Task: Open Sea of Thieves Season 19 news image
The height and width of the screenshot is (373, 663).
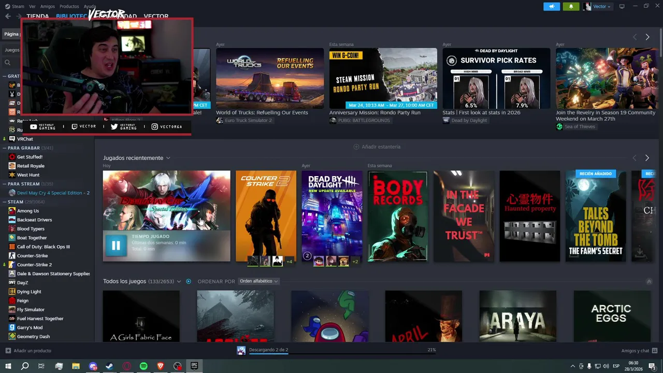Action: click(607, 78)
